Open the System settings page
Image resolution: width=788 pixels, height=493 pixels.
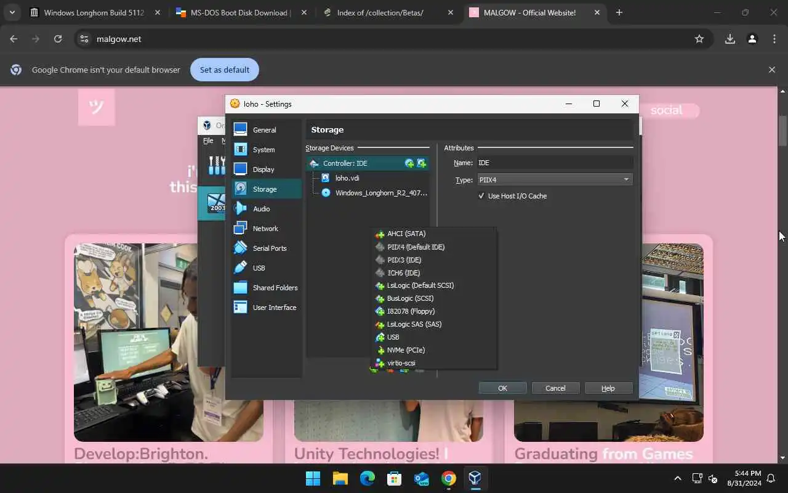(x=267, y=150)
